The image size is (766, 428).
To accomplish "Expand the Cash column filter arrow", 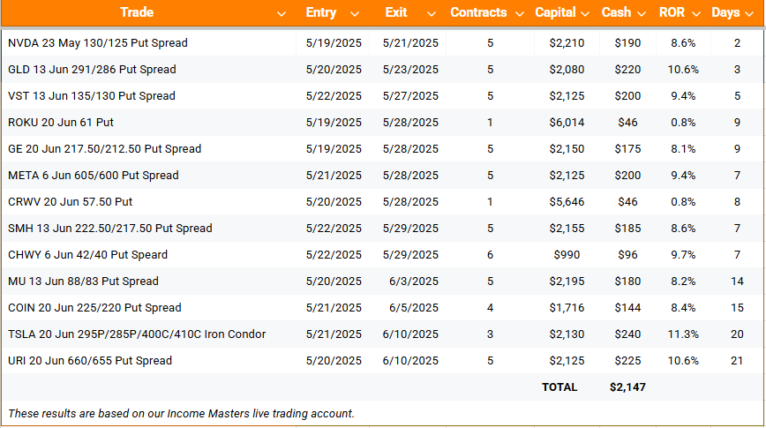I will coord(642,14).
